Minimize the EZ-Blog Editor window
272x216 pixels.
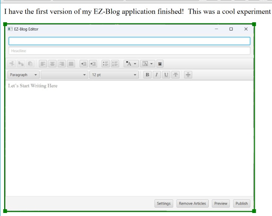coord(216,29)
